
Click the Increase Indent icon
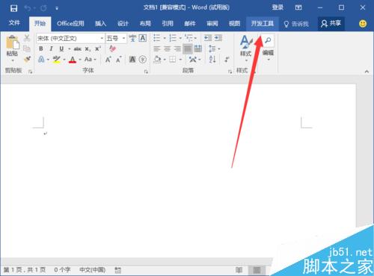[x=218, y=38]
